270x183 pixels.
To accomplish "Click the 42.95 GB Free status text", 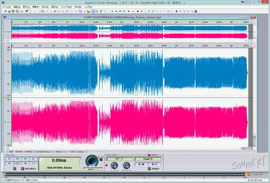I will coord(254,180).
